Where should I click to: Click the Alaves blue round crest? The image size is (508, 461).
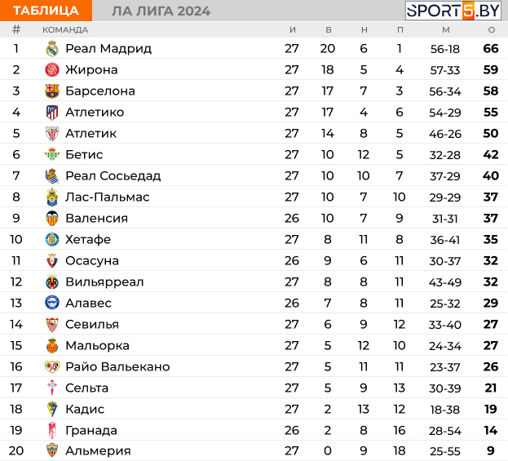point(52,303)
